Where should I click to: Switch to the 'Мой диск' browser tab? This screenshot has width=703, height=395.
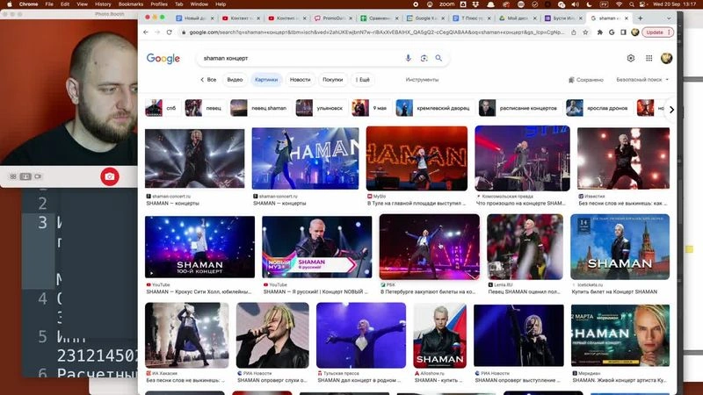[518, 18]
